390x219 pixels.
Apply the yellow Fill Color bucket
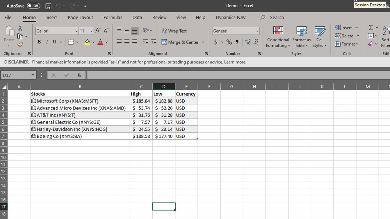click(87, 42)
